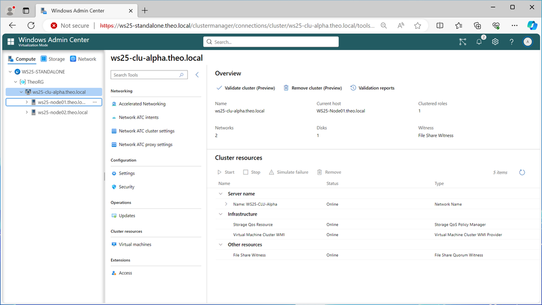542x305 pixels.
Task: Open Validation reports
Action: [x=372, y=88]
